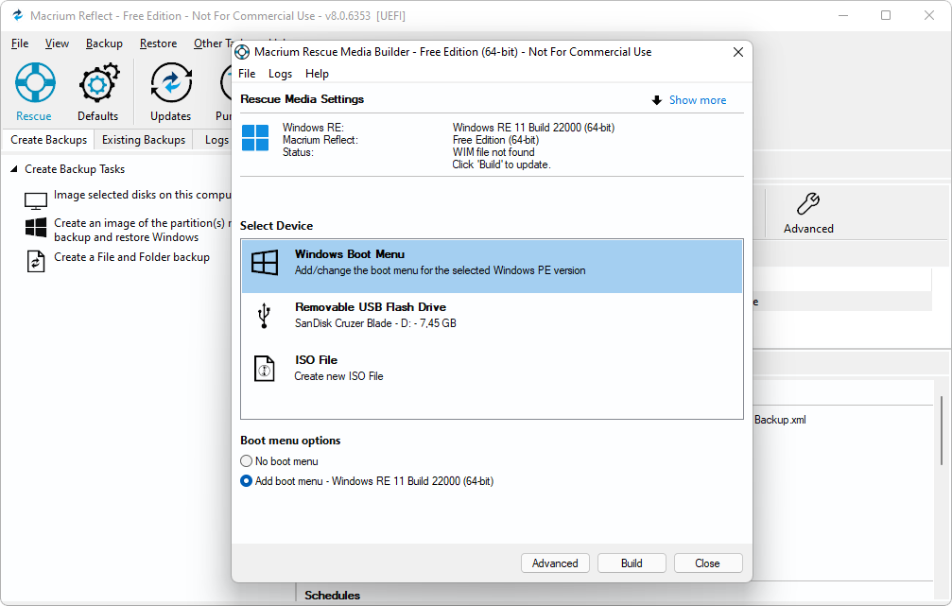Click the Updates refresh icon
Screen dimensions: 952x606
[x=170, y=85]
